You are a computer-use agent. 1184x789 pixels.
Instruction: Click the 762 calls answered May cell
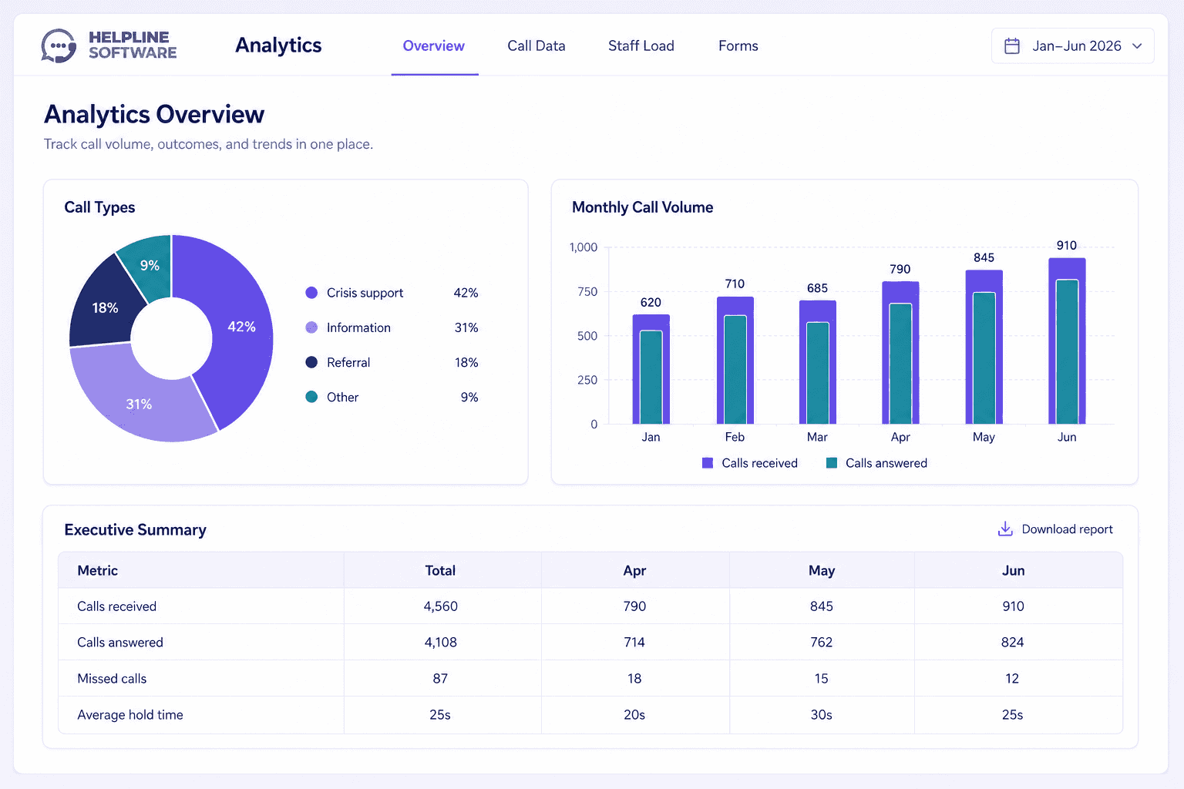pyautogui.click(x=822, y=643)
